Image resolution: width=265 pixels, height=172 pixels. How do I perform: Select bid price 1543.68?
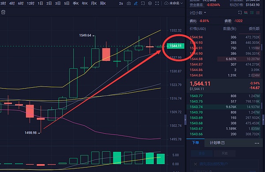(196, 123)
